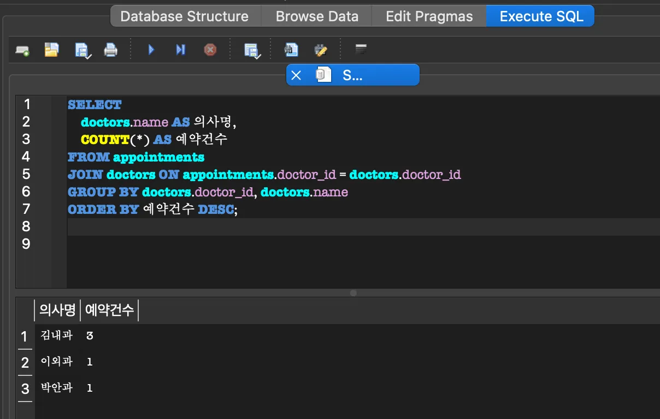Execute all SQL with the play button
The image size is (660, 419).
click(151, 50)
